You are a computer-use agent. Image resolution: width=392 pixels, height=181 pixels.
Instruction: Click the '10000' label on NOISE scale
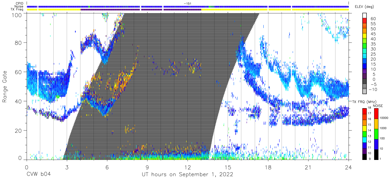pos(384,118)
